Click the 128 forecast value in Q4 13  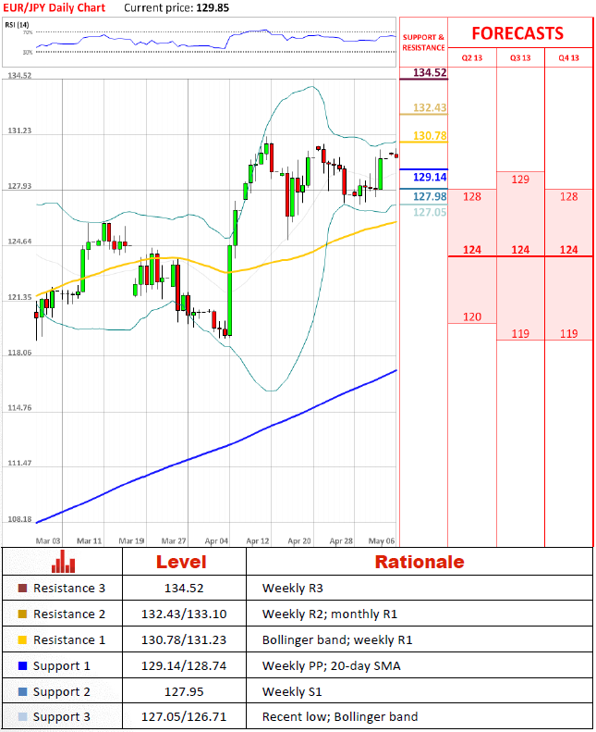coord(568,196)
